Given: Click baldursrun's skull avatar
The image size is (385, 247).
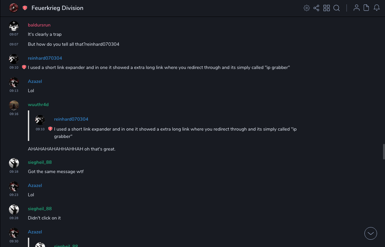Looking at the screenshot, I should click(x=14, y=26).
